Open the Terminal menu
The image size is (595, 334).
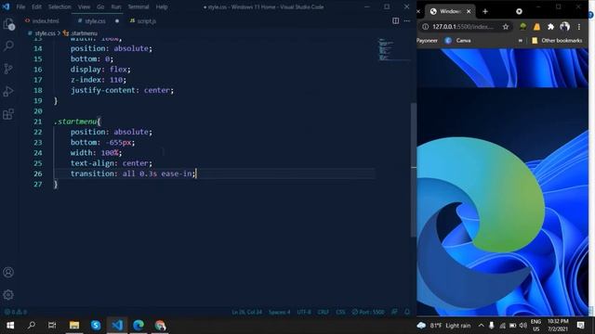click(139, 6)
